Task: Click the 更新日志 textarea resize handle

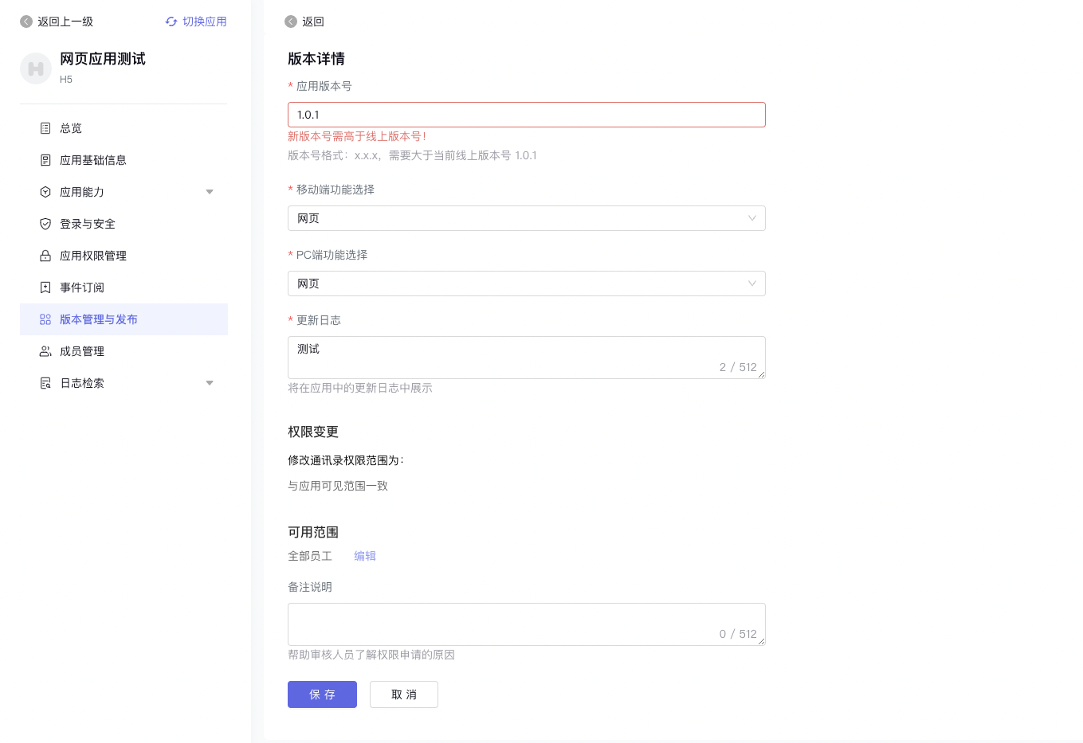Action: tap(762, 375)
